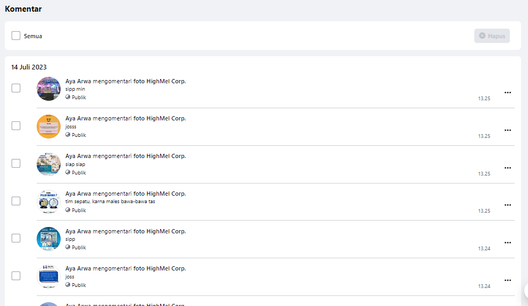Select checkbox for "tim sepatu" comment

click(x=16, y=201)
